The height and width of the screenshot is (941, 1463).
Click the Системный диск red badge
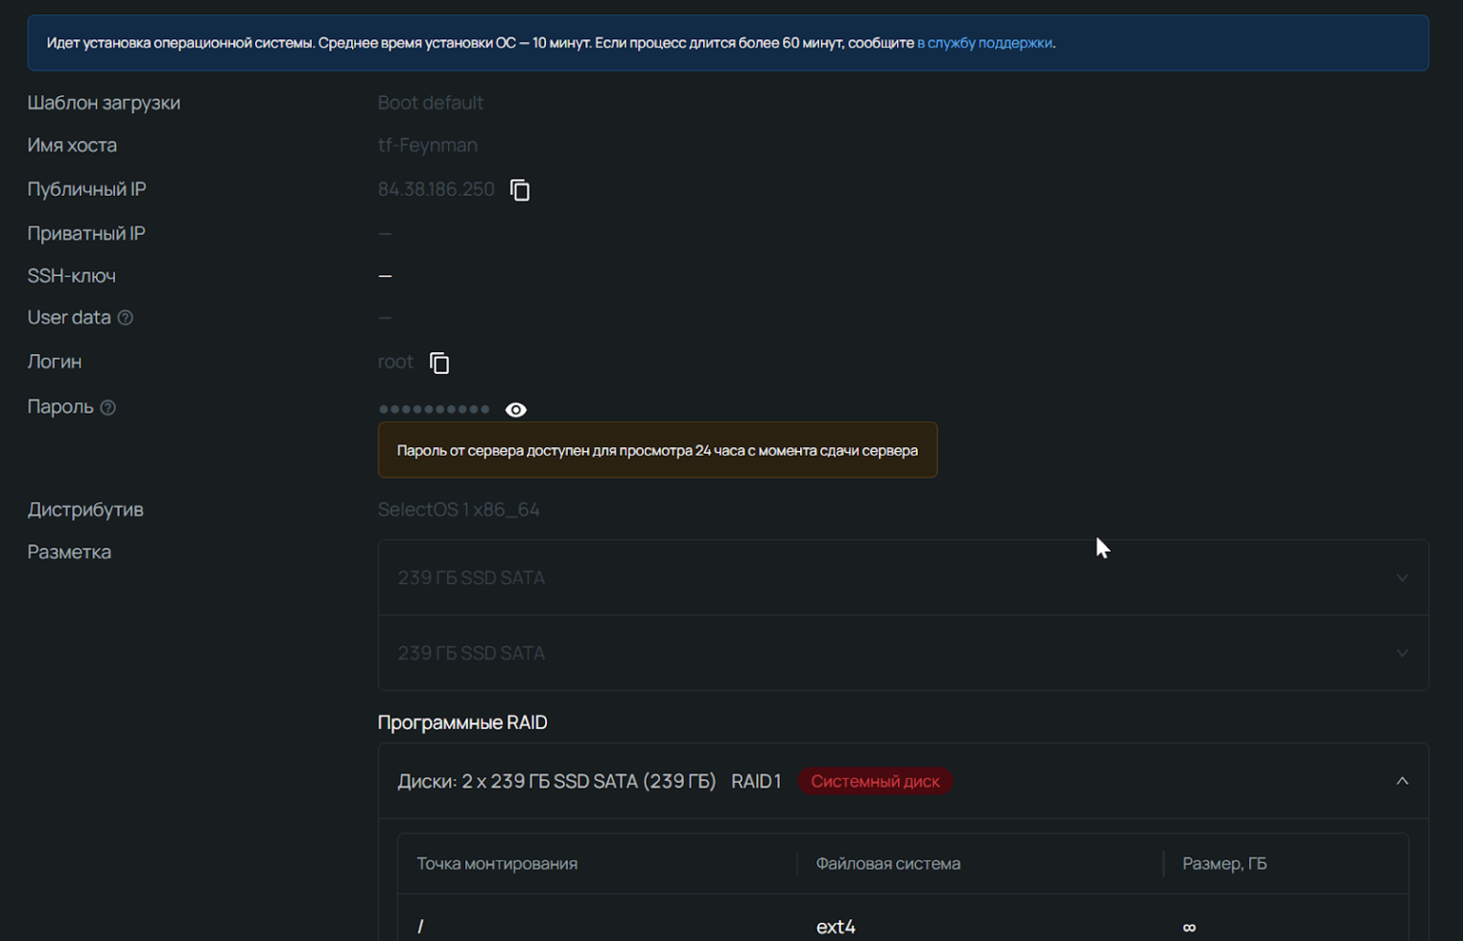click(x=875, y=781)
